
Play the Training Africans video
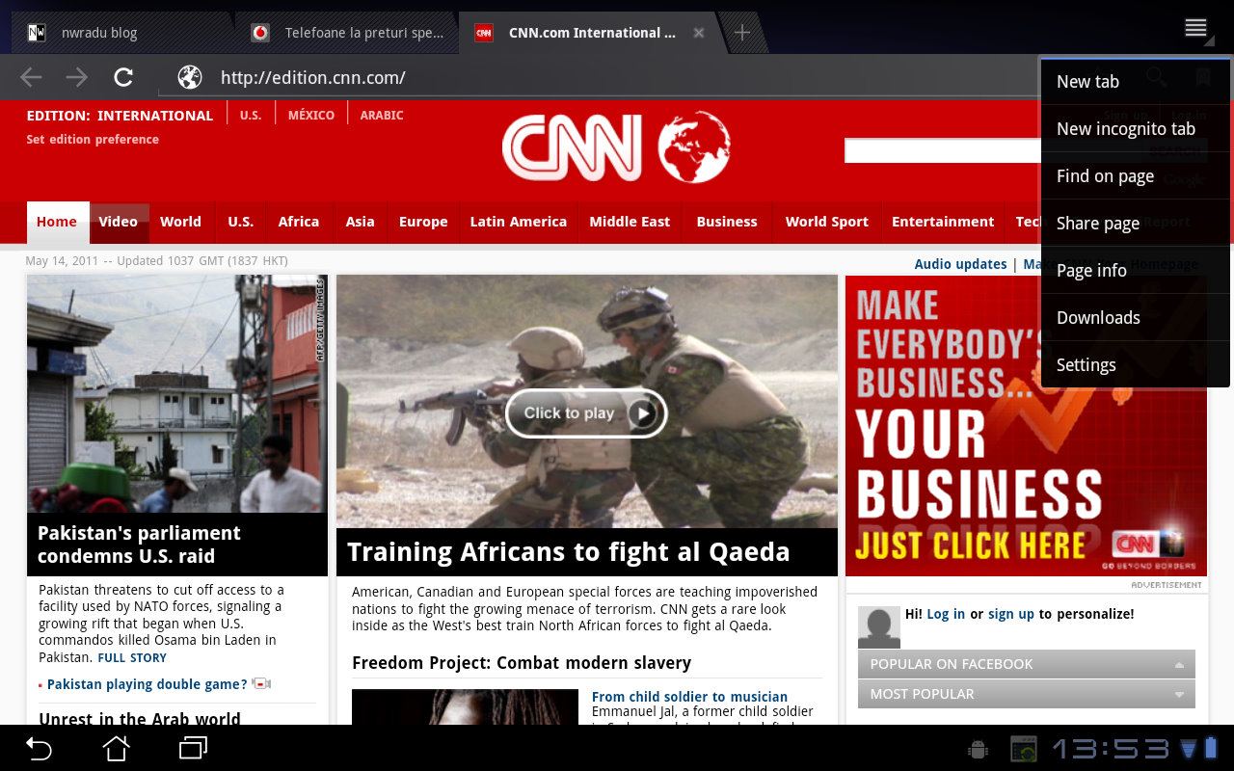tap(586, 413)
